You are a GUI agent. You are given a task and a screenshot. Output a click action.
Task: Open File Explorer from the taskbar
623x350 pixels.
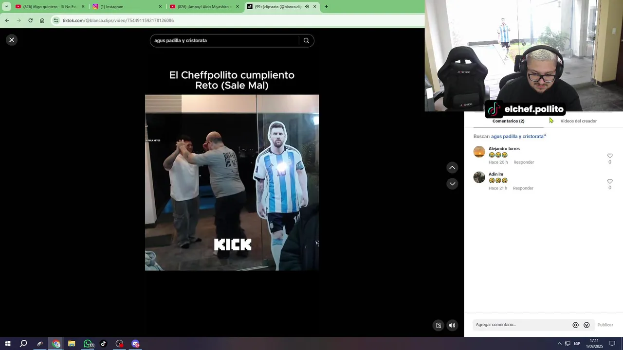tap(72, 344)
